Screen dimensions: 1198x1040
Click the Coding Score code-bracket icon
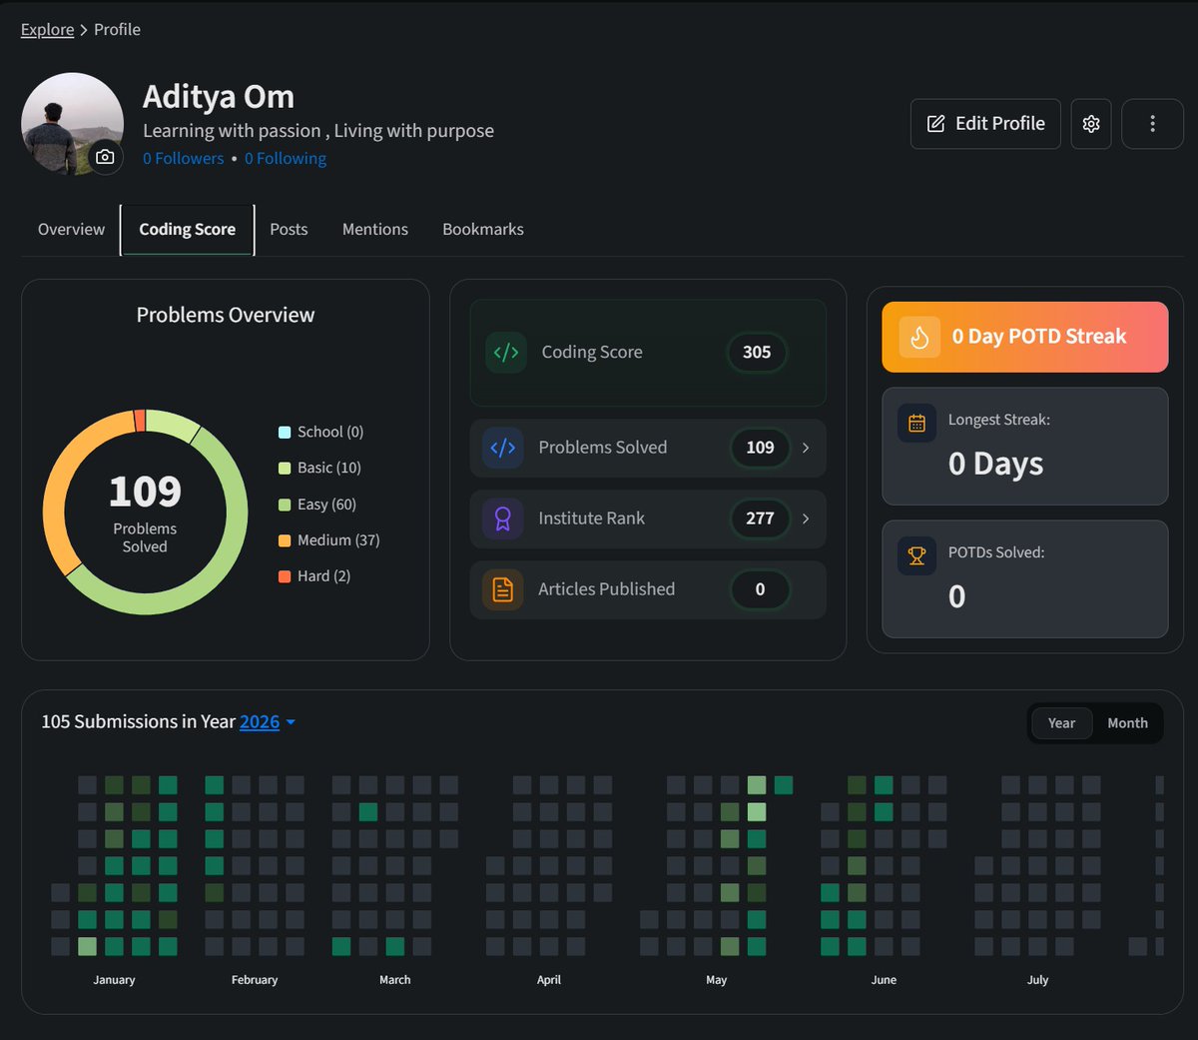point(506,352)
